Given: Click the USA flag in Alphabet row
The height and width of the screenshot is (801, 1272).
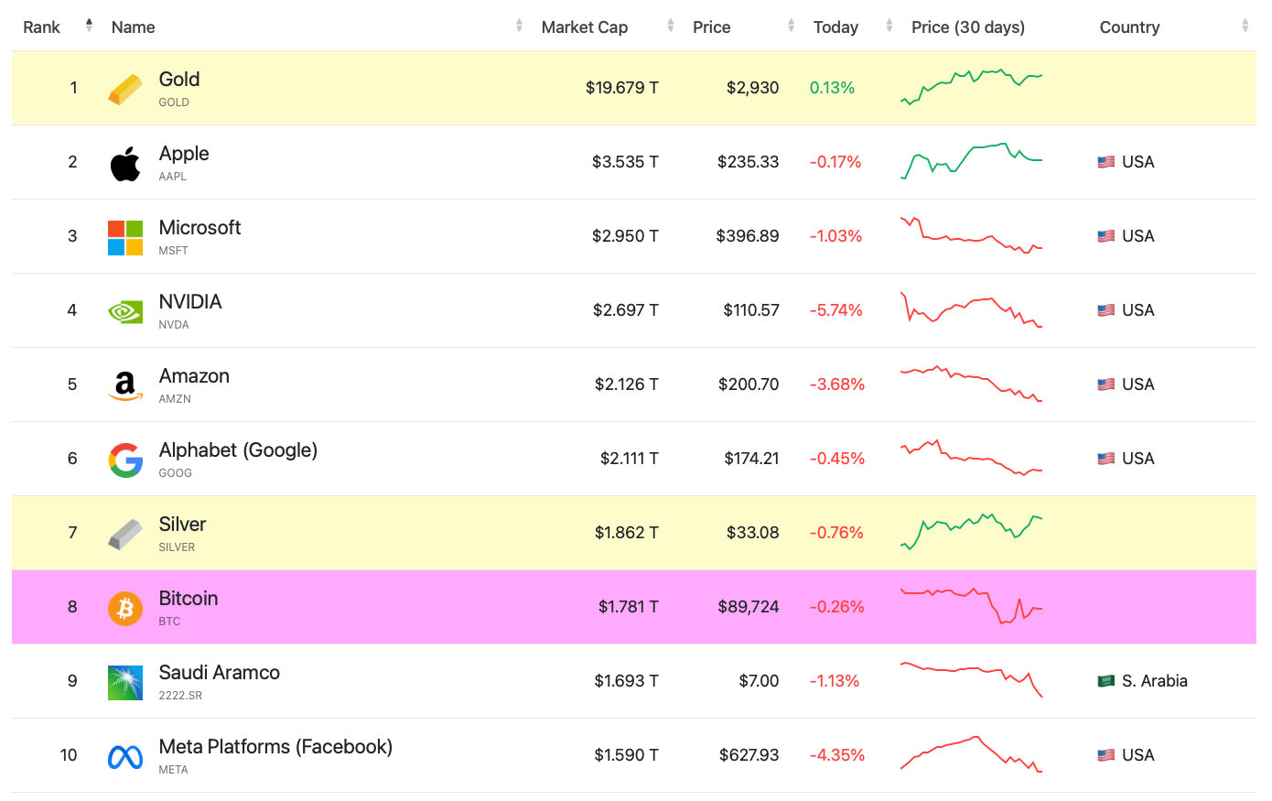Looking at the screenshot, I should pyautogui.click(x=1105, y=459).
